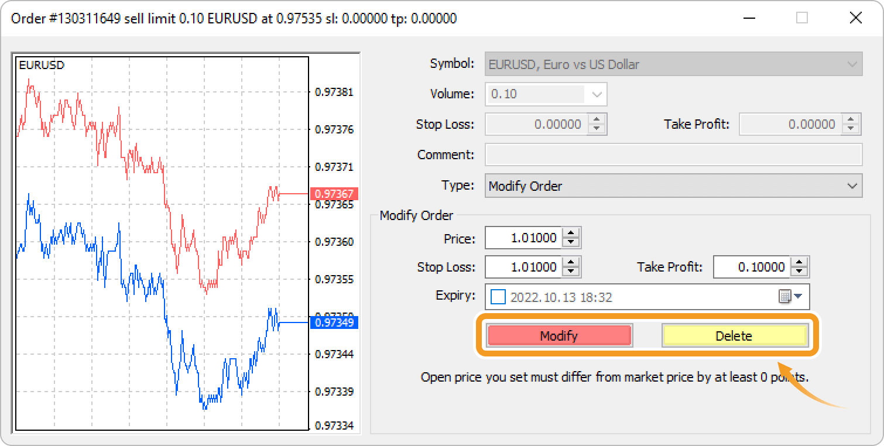
Task: Click the order title bar text
Action: click(234, 18)
